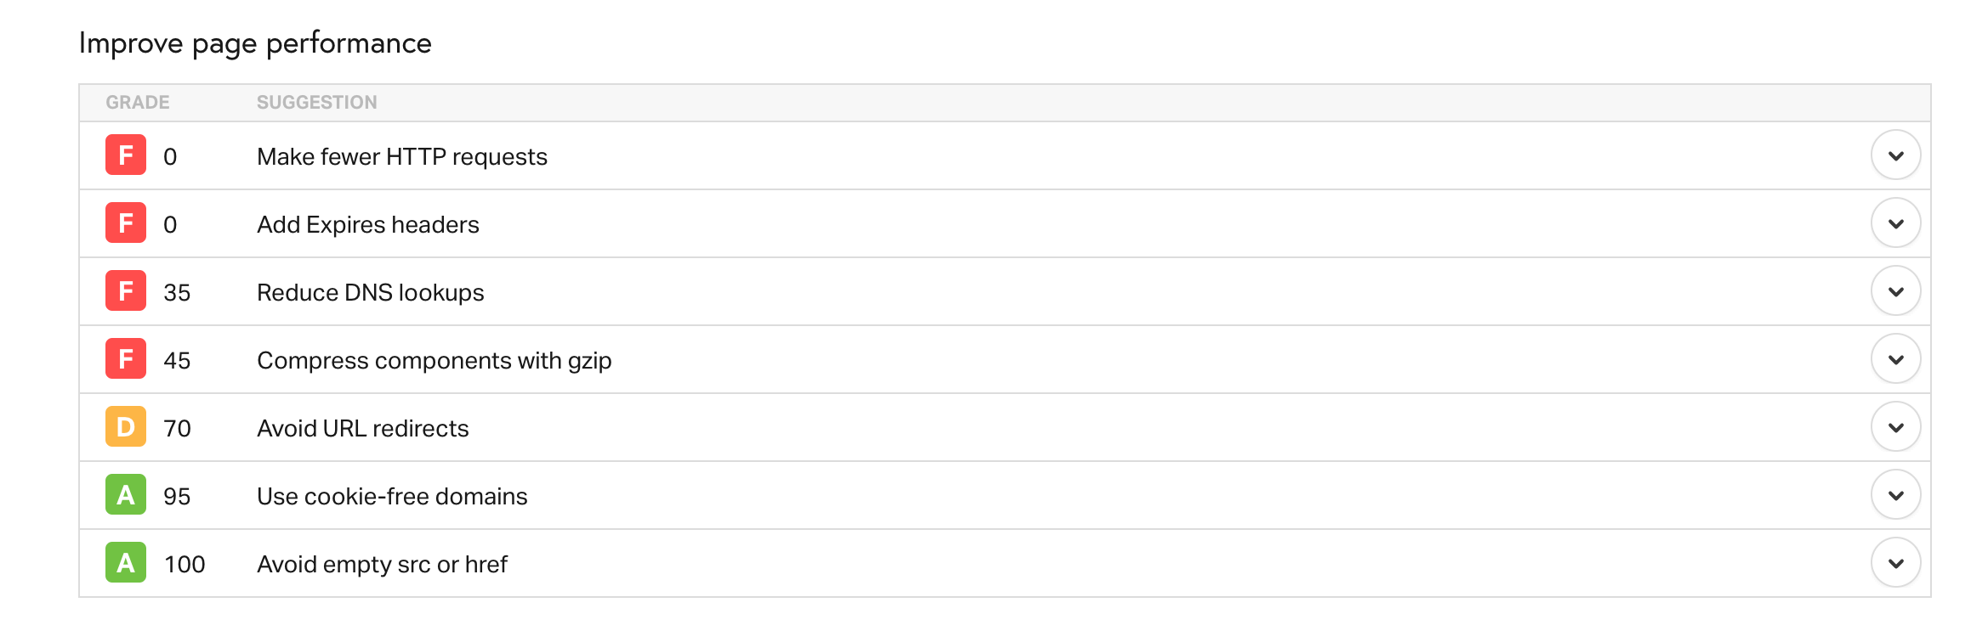Click the F grade icon beside Add Expires headers
This screenshot has height=642, width=1988.
point(126,223)
